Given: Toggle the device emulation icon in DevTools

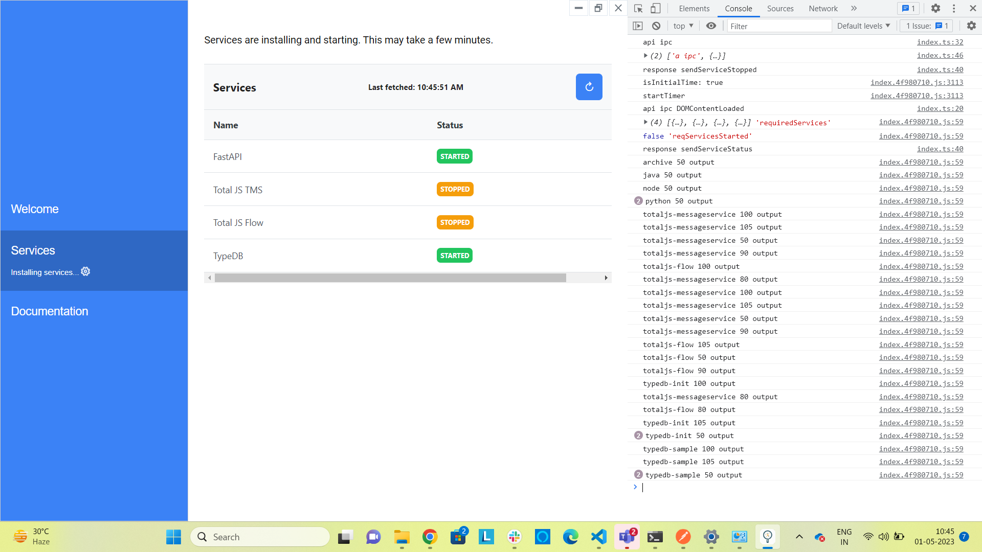Looking at the screenshot, I should pyautogui.click(x=655, y=8).
